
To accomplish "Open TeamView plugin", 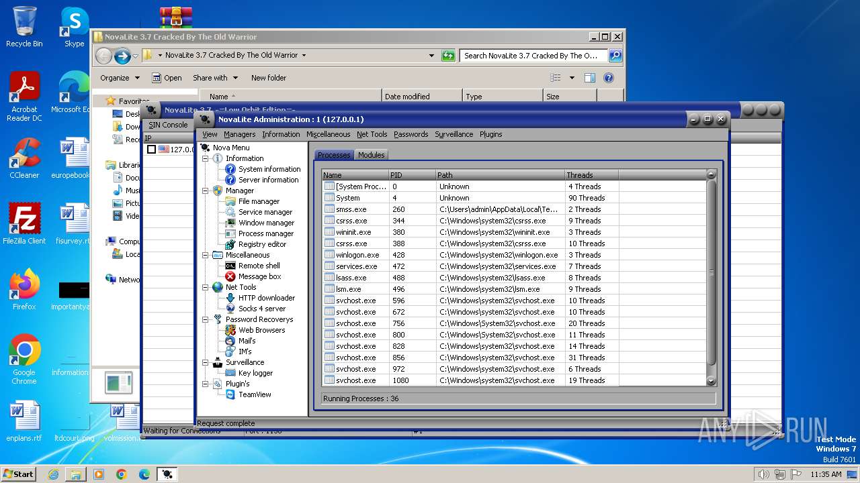I will click(x=255, y=394).
